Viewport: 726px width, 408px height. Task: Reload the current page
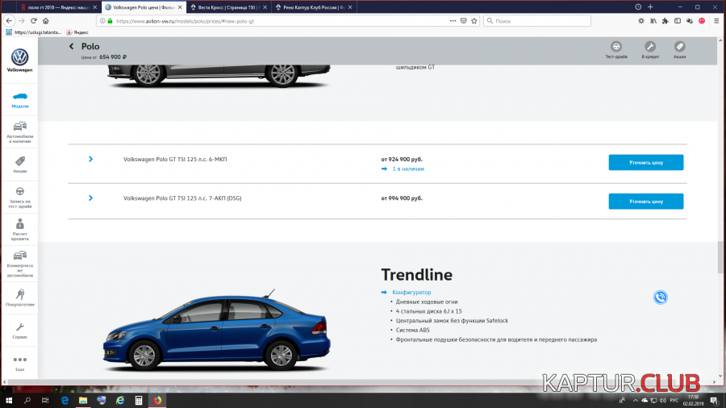tap(34, 21)
